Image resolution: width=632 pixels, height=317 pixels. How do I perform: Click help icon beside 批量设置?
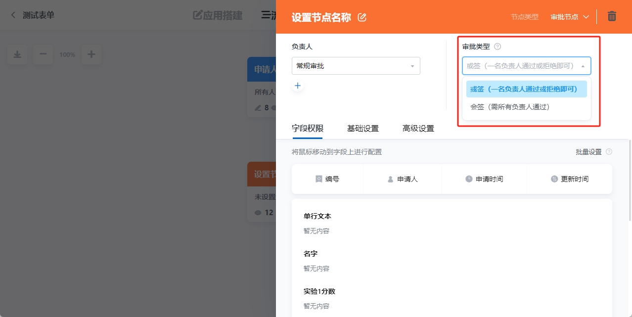(609, 152)
